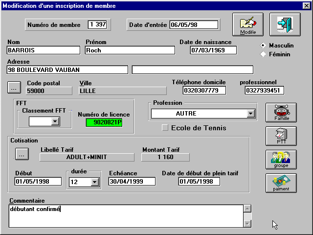Viewport: 313px width, 235px height.
Task: Click the Début date field
Action: click(x=38, y=182)
